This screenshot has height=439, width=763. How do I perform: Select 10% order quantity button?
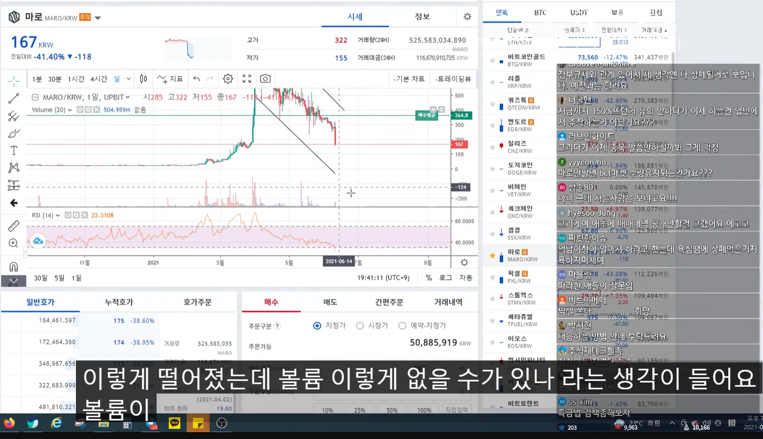point(327,410)
